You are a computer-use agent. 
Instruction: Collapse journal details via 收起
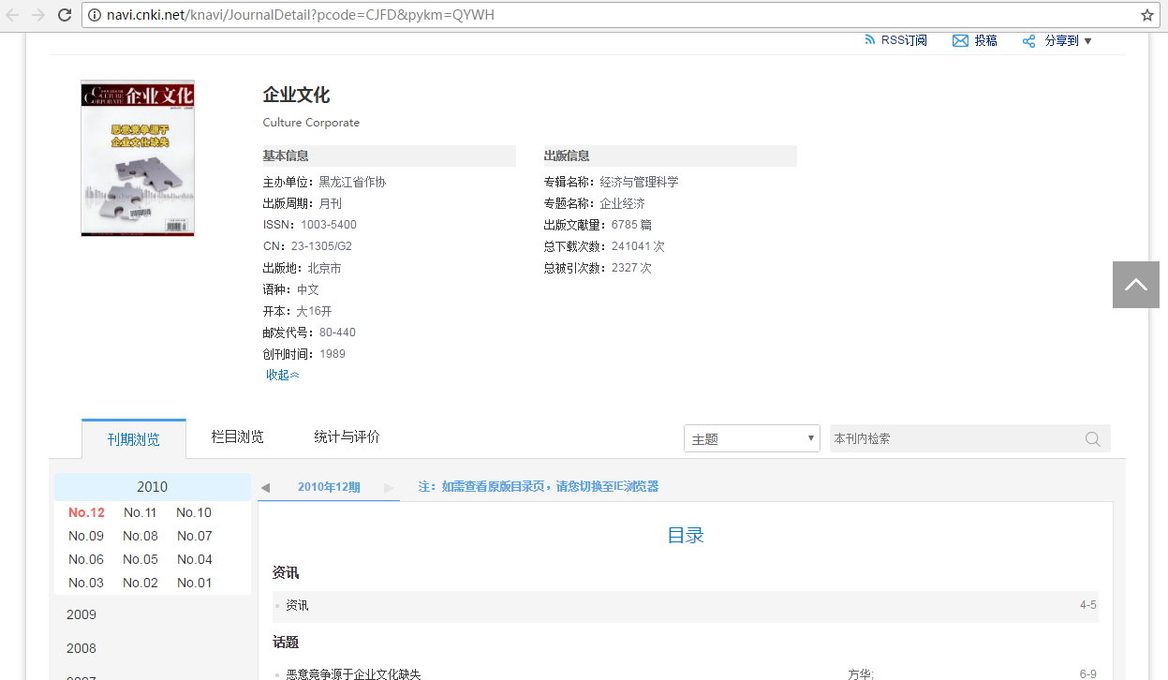click(x=282, y=375)
